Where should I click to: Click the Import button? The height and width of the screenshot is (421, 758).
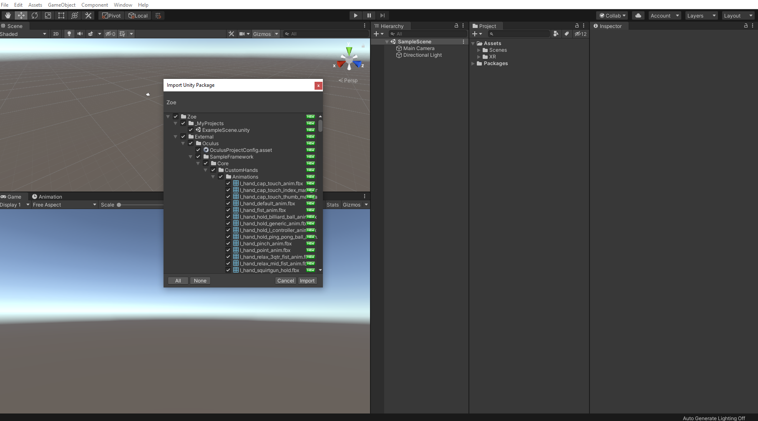pos(307,281)
